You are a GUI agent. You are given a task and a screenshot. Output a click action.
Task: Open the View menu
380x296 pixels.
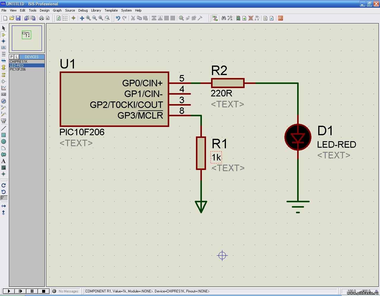pos(13,10)
